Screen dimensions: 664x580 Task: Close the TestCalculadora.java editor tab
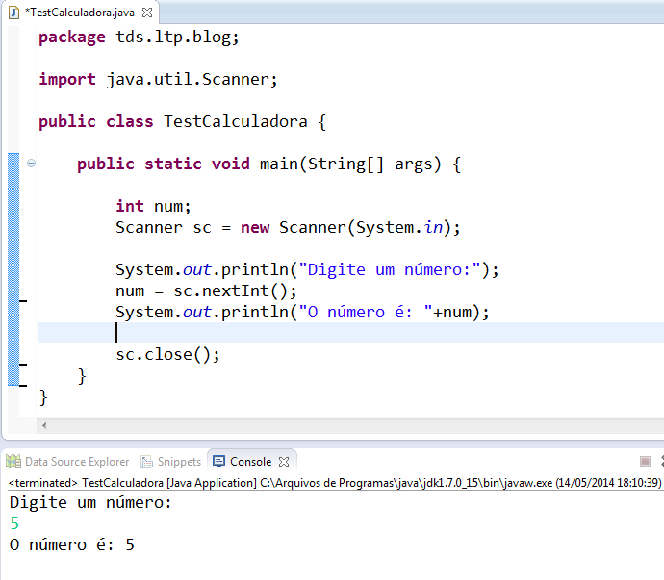[147, 13]
